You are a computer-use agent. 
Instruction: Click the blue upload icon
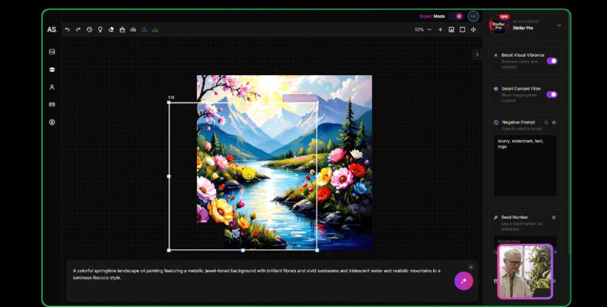coord(145,30)
